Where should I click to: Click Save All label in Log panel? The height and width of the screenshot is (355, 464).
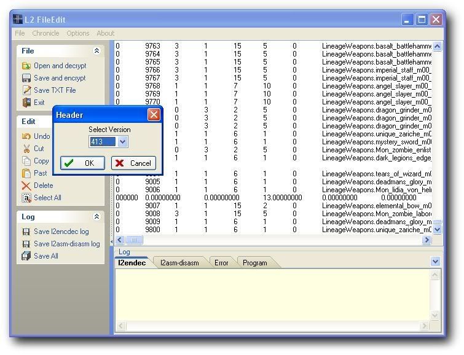46,256
